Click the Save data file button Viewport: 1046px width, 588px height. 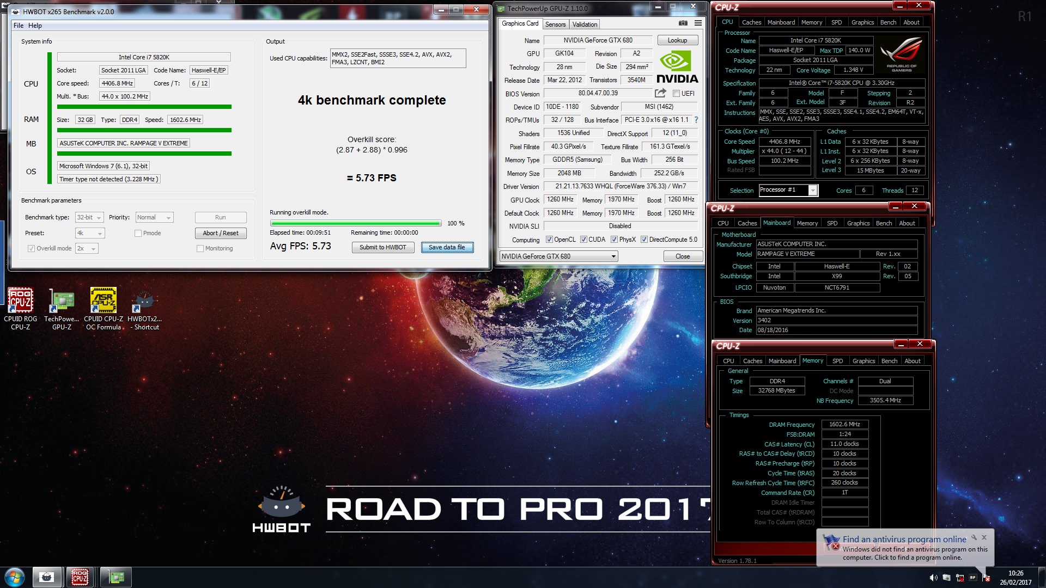pos(447,247)
